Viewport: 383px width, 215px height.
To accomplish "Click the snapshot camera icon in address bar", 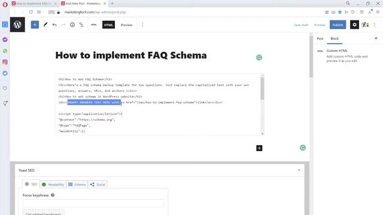I will 333,12.
